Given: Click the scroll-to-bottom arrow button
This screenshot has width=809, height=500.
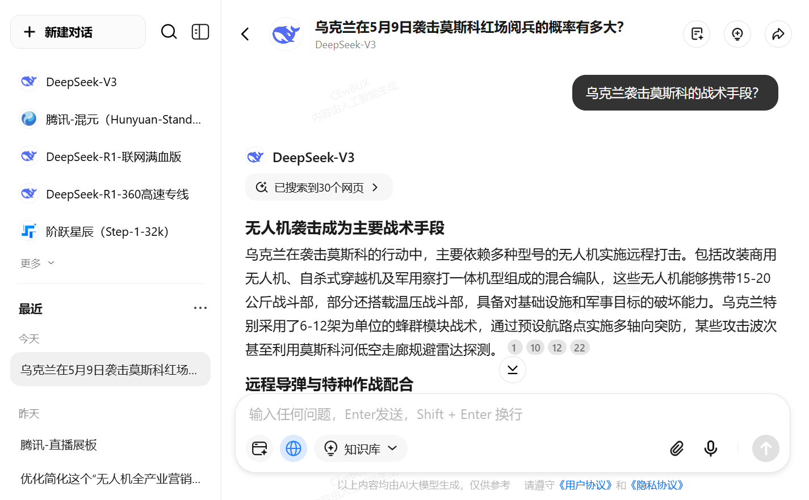Looking at the screenshot, I should pyautogui.click(x=513, y=370).
